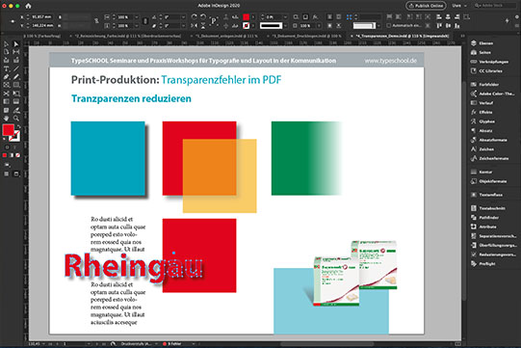
Task: Open the stroke style dropdown
Action: pyautogui.click(x=285, y=26)
